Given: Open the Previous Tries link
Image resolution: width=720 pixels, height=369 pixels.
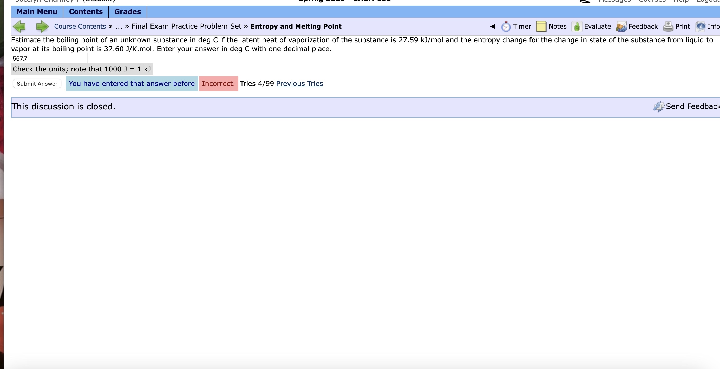Looking at the screenshot, I should point(299,83).
